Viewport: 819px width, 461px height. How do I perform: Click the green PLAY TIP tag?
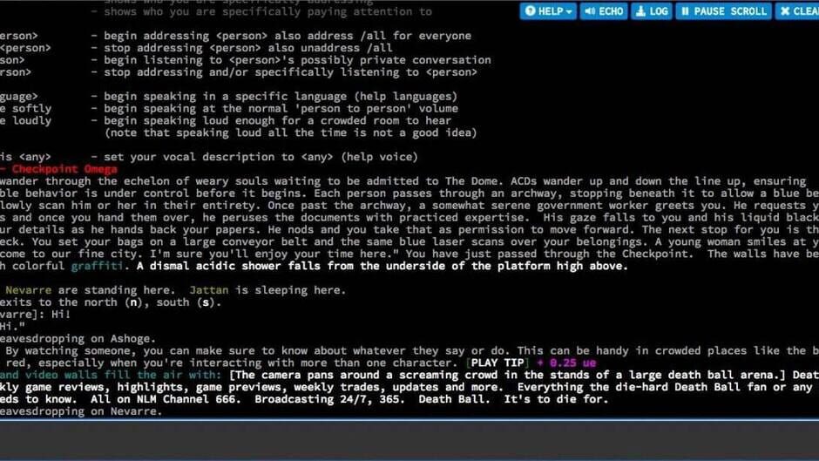coord(497,363)
